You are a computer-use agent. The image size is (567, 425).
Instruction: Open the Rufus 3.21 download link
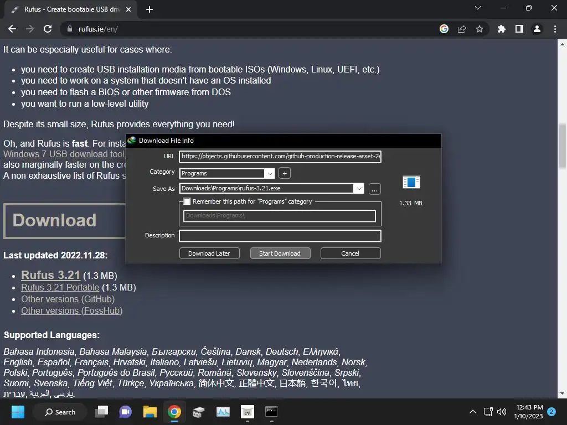coord(50,275)
